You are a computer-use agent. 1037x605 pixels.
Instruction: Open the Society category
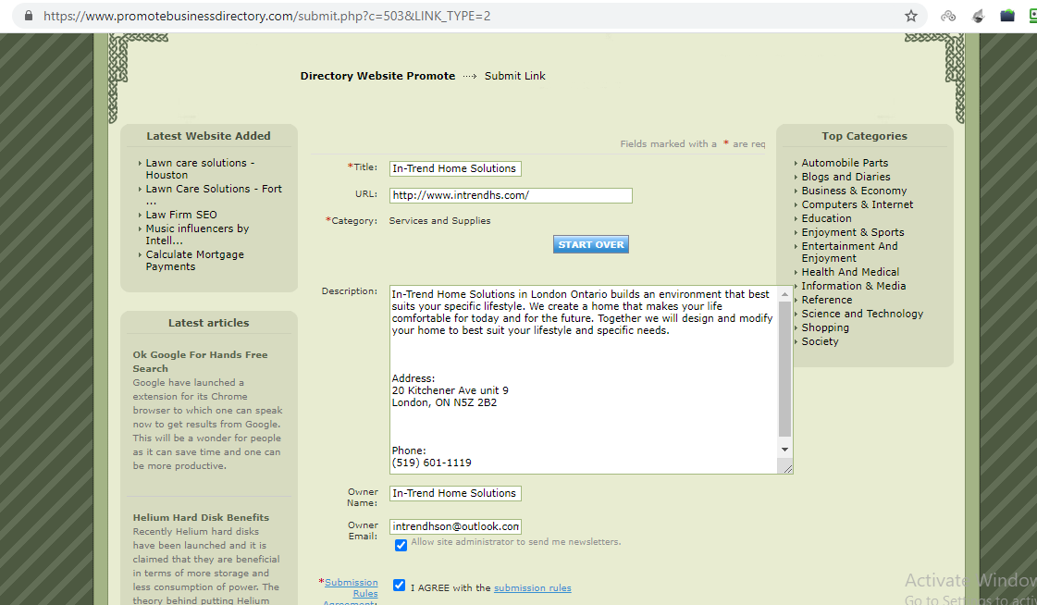click(x=820, y=341)
